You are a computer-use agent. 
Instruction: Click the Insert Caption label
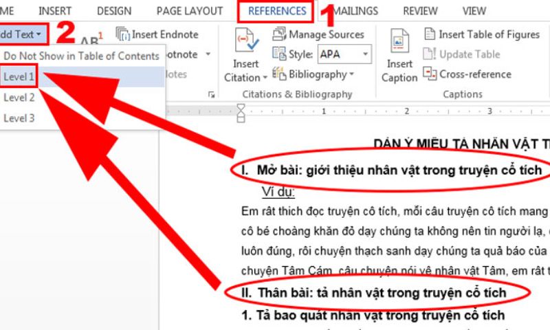point(399,71)
